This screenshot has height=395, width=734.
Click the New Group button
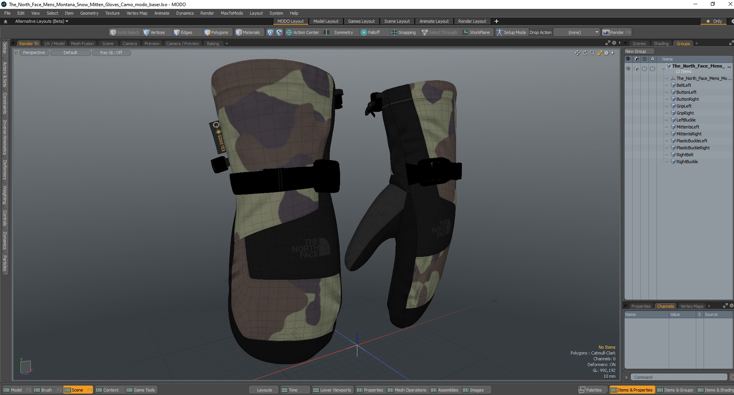pyautogui.click(x=639, y=51)
